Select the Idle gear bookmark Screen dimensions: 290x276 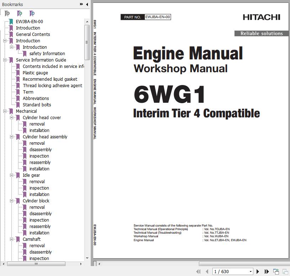pos(31,175)
